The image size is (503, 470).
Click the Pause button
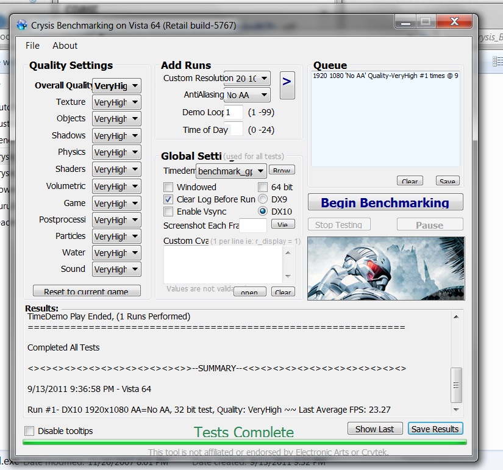point(430,224)
